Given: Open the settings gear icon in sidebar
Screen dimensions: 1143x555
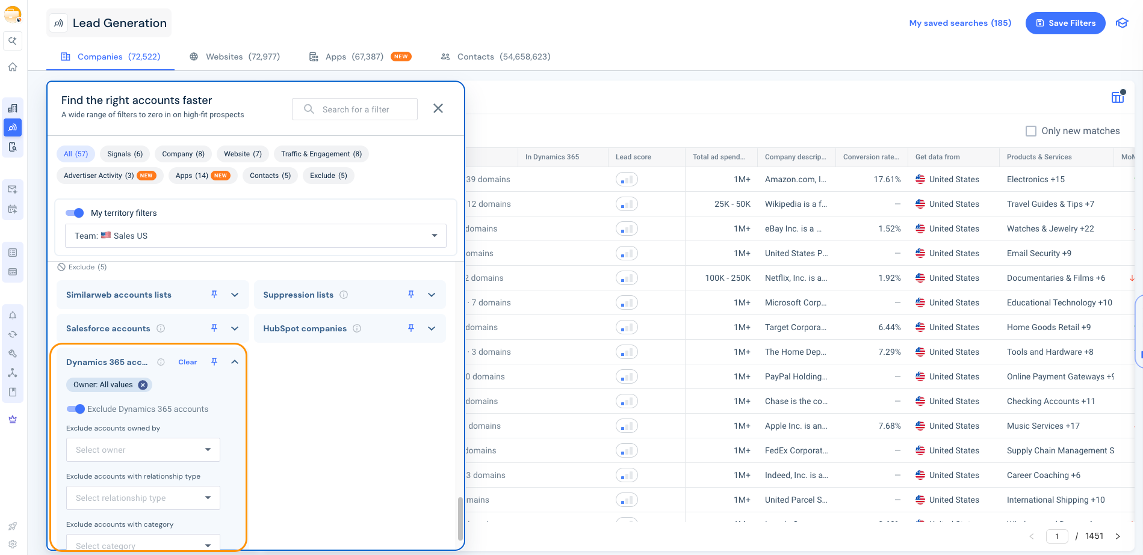Looking at the screenshot, I should pyautogui.click(x=13, y=544).
